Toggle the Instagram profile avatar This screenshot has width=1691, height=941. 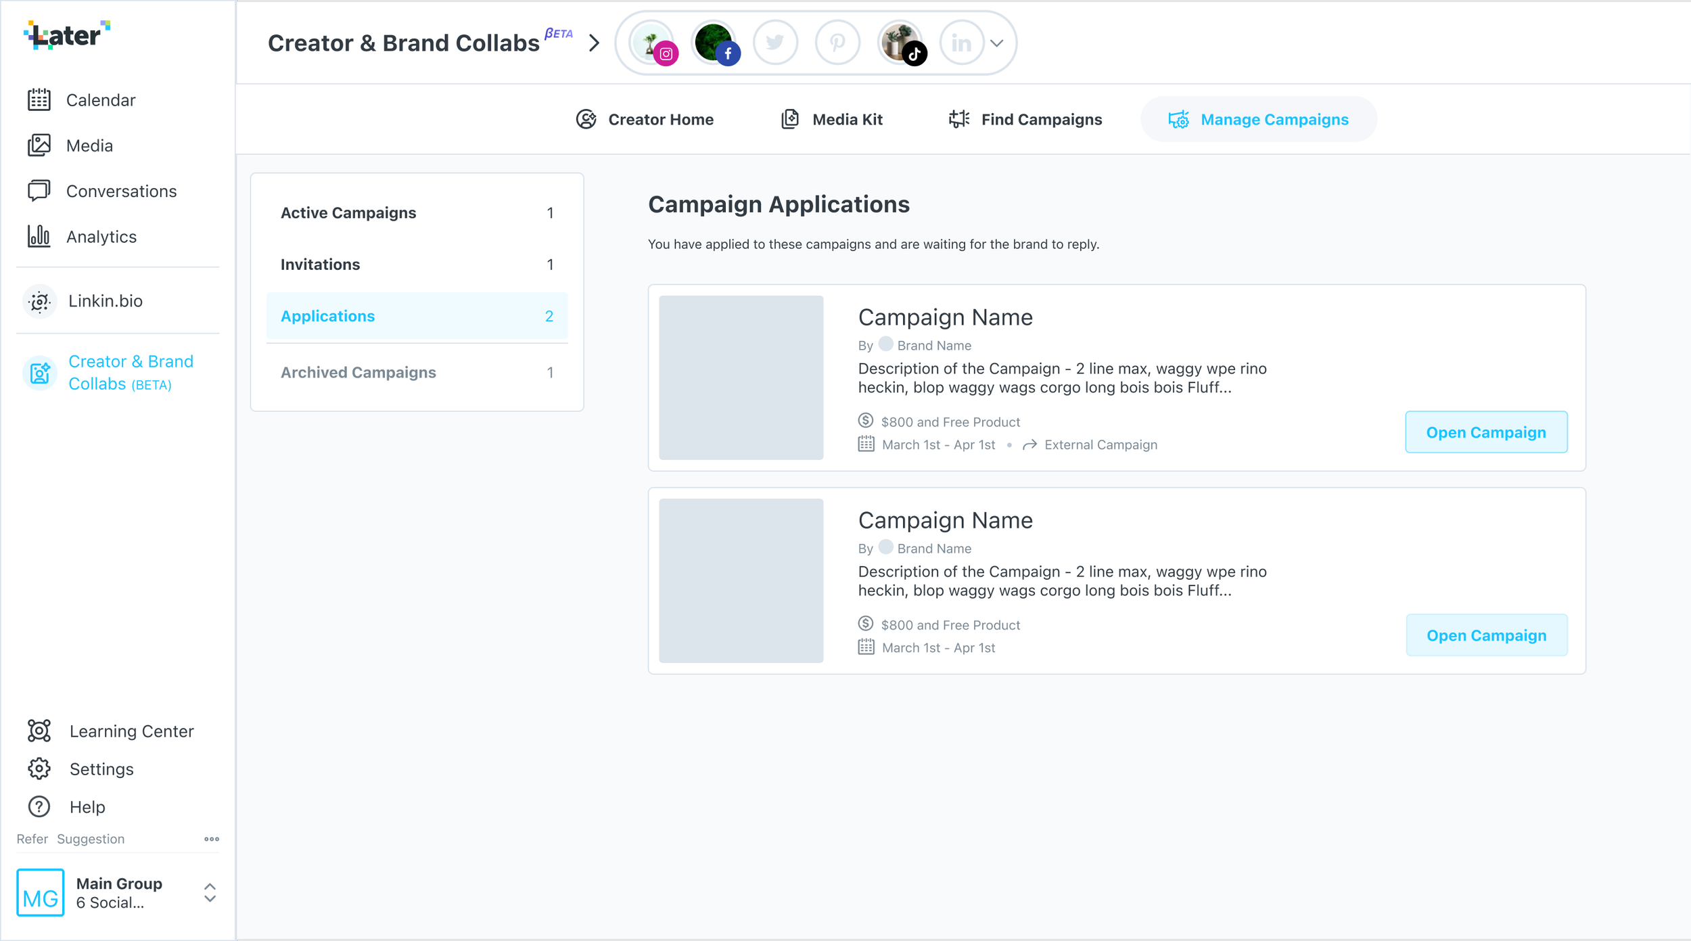tap(652, 43)
